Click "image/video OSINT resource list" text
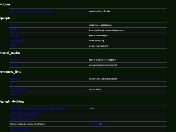176x132 pixels. click(103, 79)
